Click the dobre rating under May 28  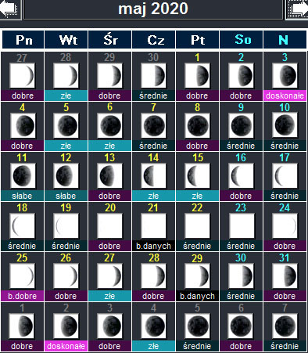[153, 296]
